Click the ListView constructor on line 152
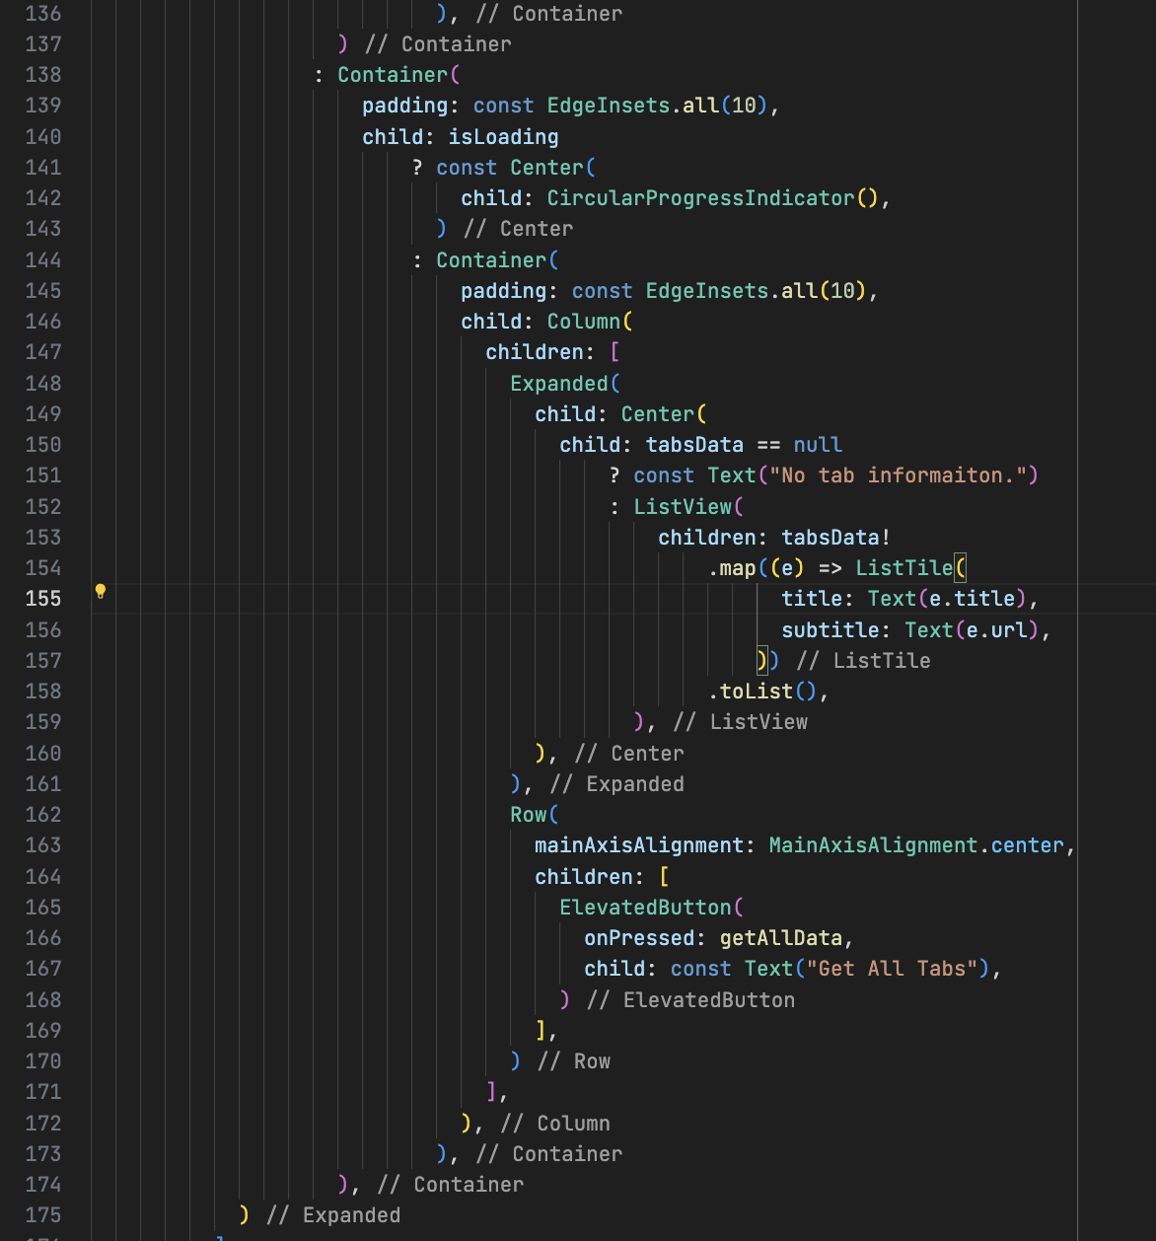Image resolution: width=1156 pixels, height=1241 pixels. tap(683, 507)
